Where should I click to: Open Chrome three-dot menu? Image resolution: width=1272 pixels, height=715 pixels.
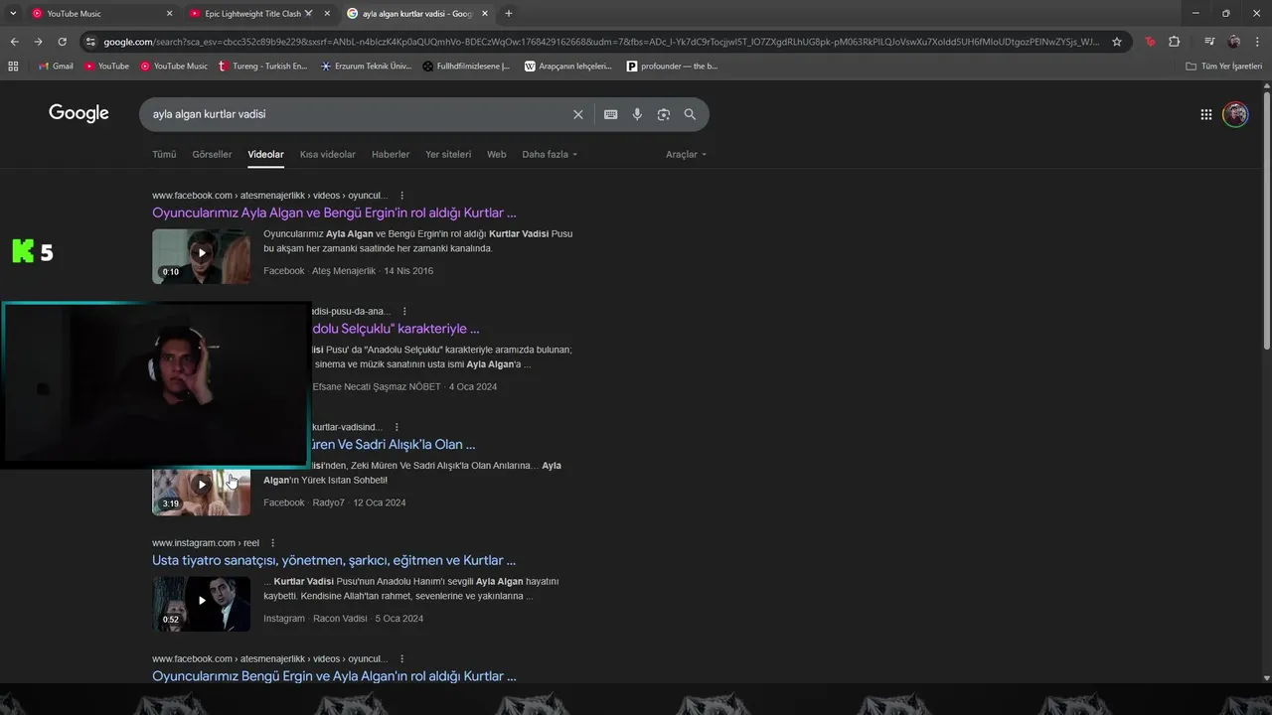[1257, 42]
